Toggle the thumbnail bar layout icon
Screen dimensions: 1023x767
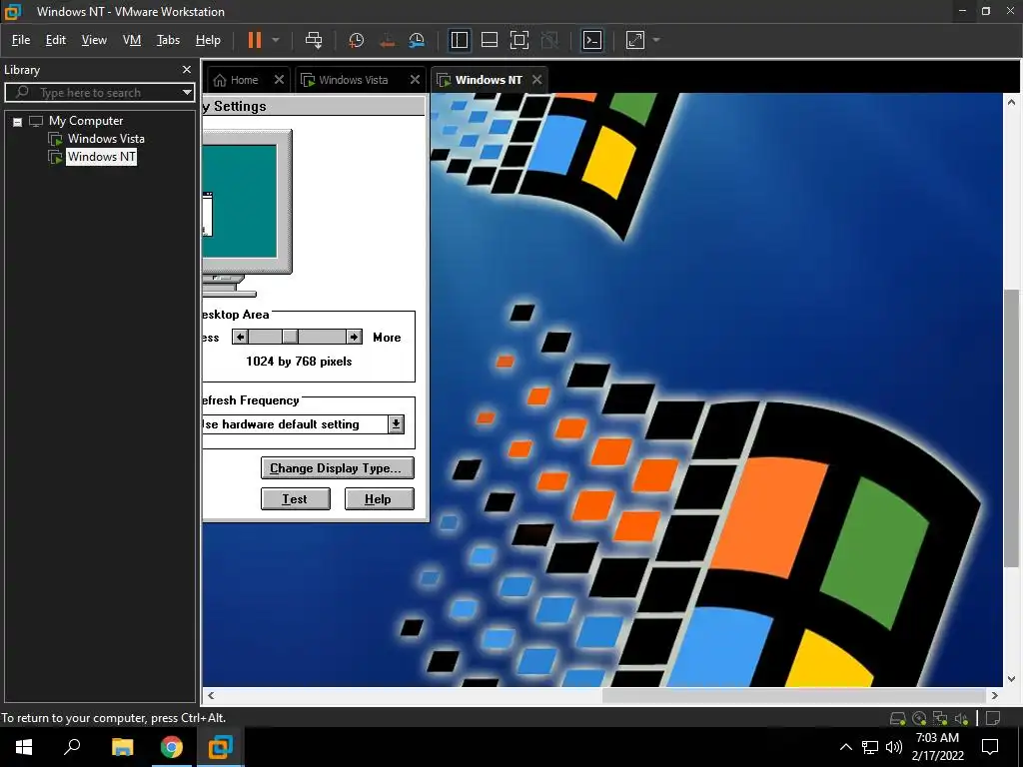[x=490, y=40]
